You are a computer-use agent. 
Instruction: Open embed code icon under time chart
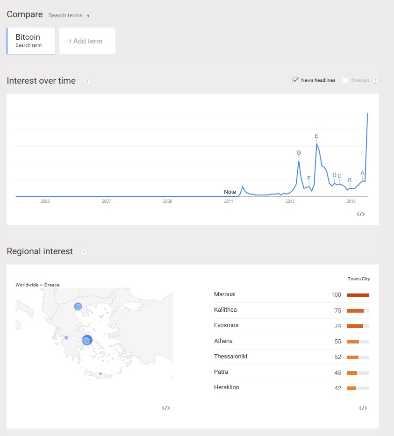pyautogui.click(x=360, y=214)
